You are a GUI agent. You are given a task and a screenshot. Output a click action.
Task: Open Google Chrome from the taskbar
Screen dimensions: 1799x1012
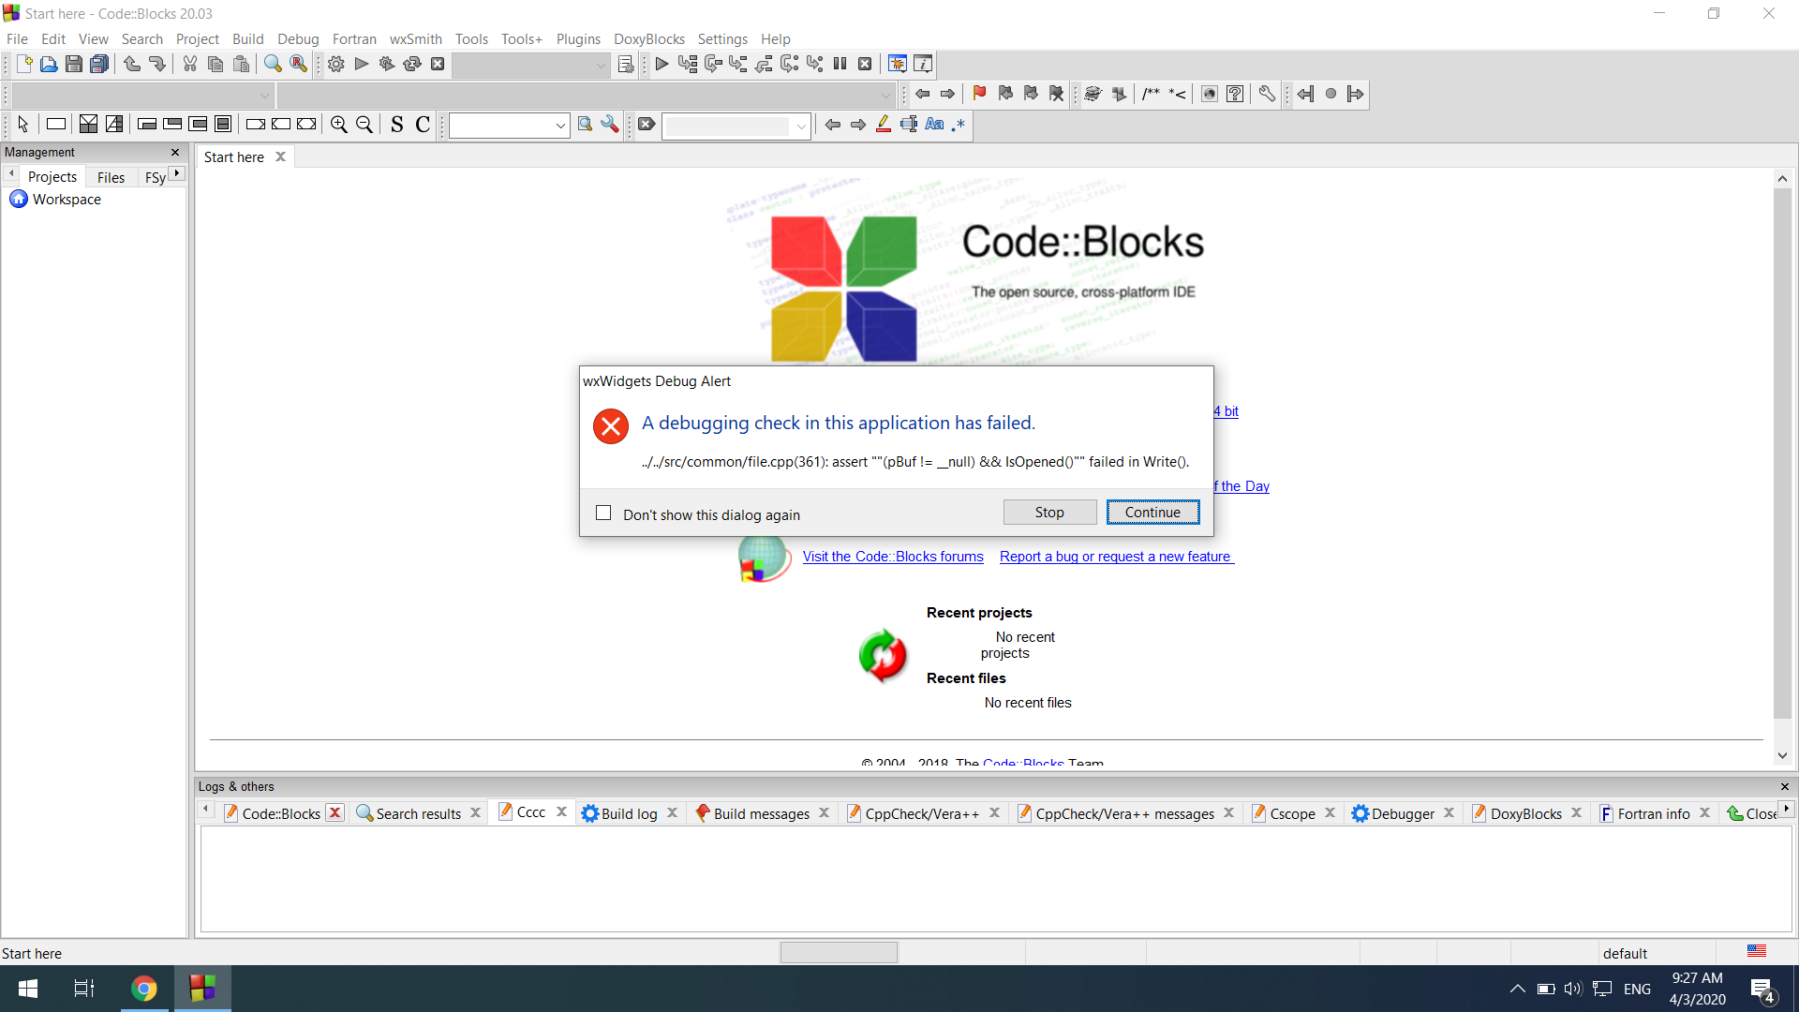click(143, 989)
